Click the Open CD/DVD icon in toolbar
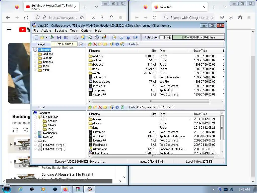 click(x=52, y=37)
